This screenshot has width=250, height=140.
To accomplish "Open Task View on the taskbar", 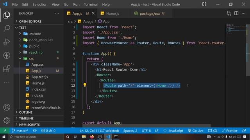I will coord(75,136).
